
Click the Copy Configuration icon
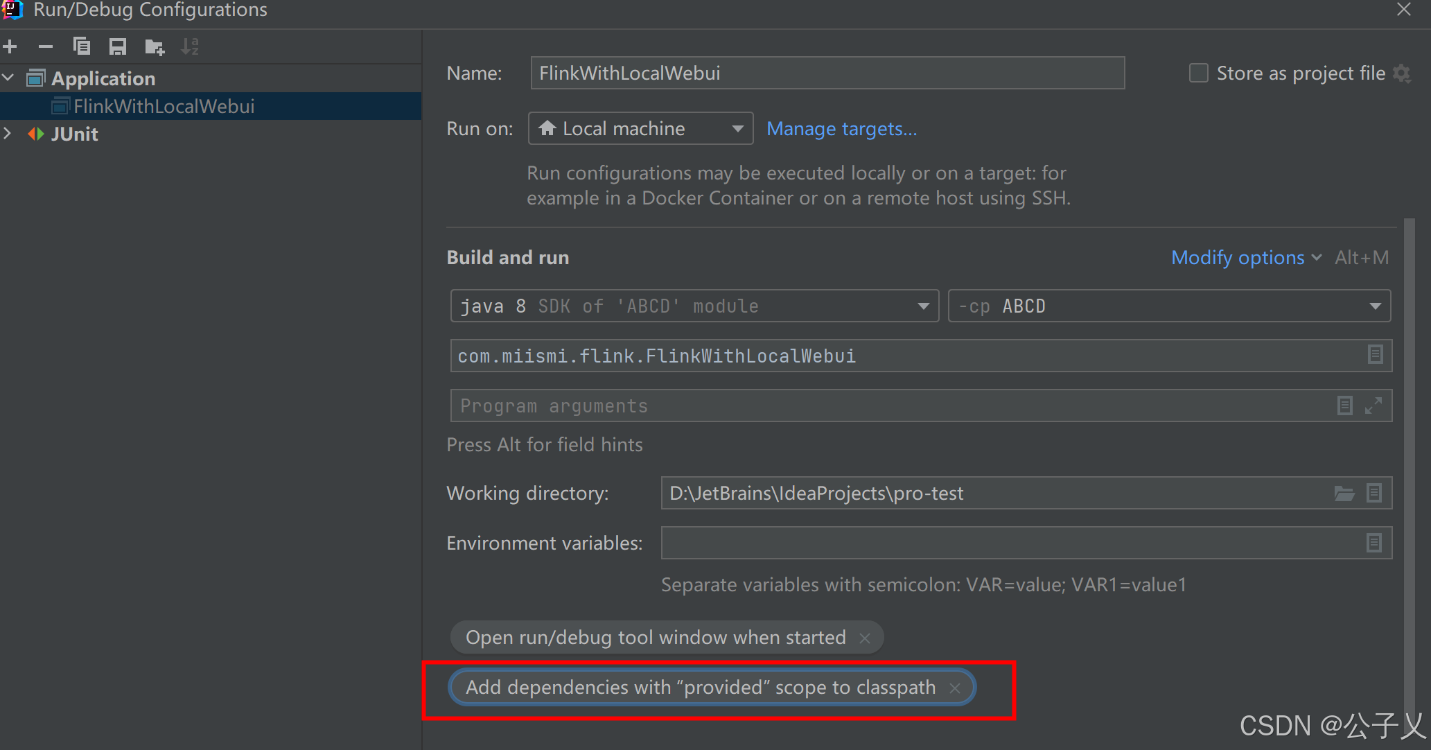pos(82,47)
